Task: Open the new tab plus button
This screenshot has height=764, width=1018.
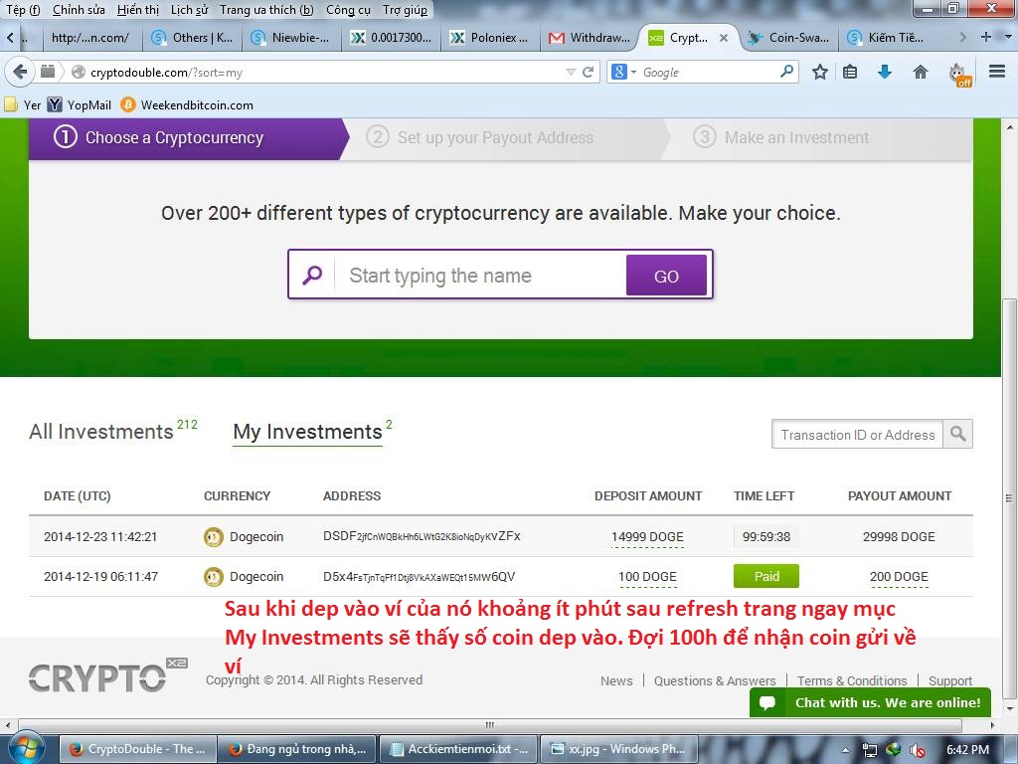Action: pos(985,37)
